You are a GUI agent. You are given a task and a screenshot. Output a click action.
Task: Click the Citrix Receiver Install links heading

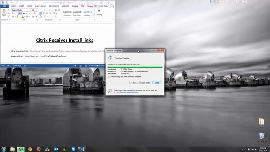point(65,40)
